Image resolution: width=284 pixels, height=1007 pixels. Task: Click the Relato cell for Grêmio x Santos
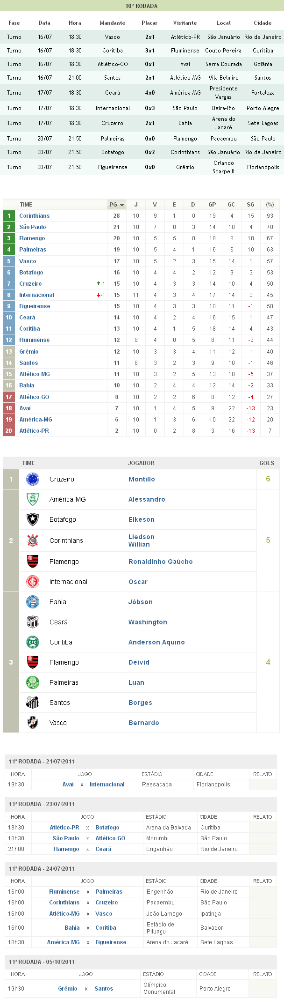tap(263, 988)
